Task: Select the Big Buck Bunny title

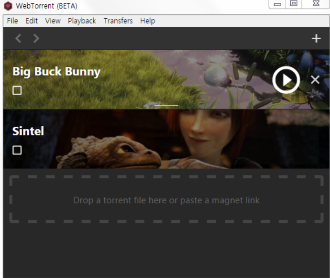Action: pyautogui.click(x=56, y=72)
